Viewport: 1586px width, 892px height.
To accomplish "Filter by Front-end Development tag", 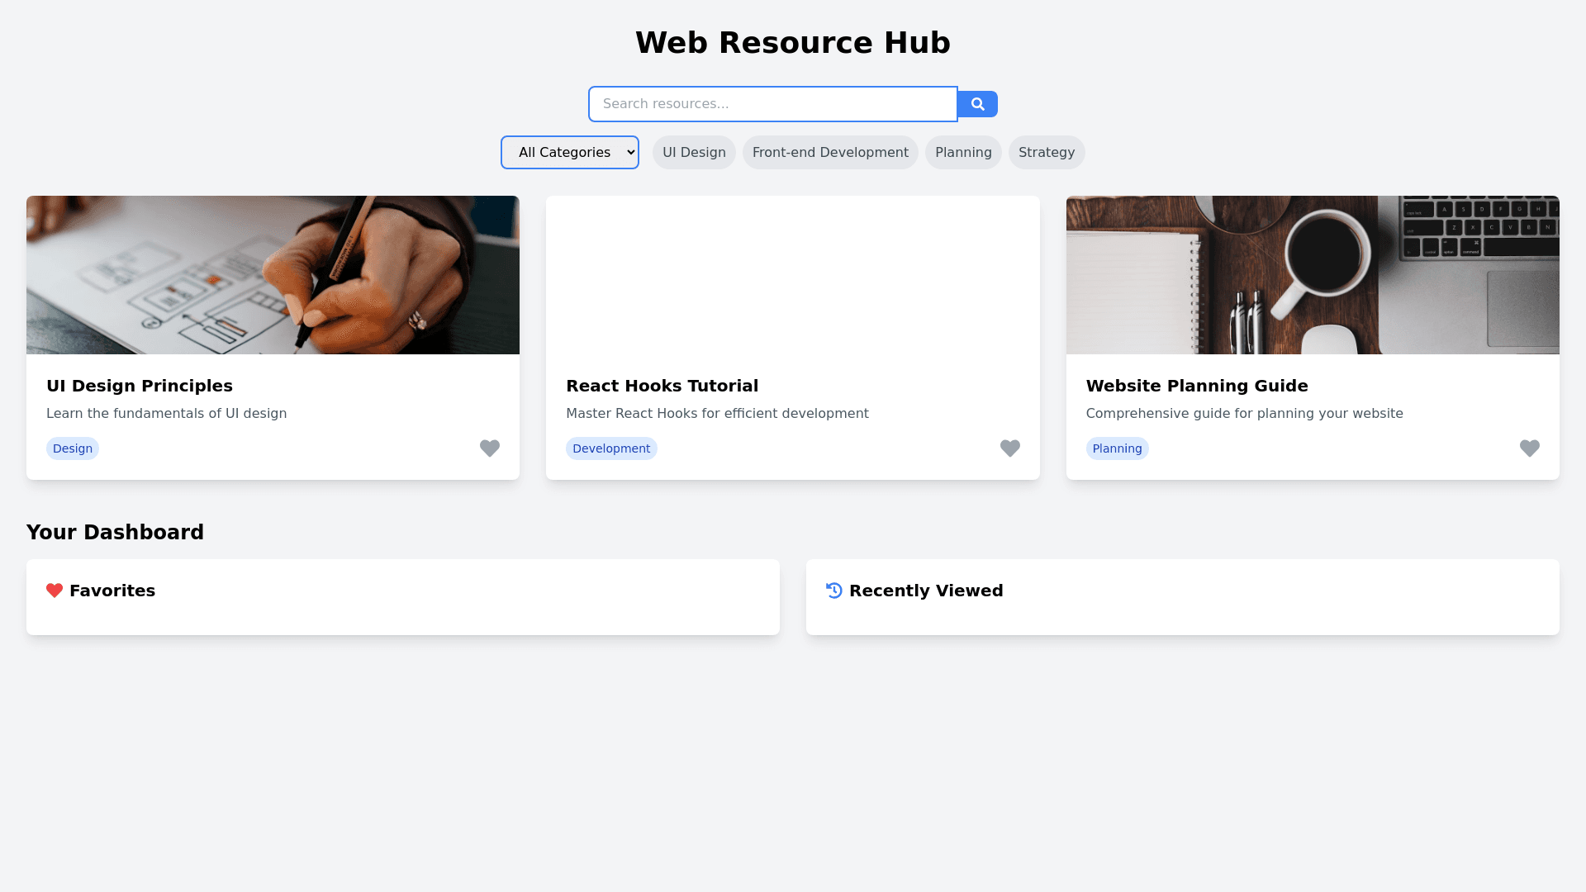I will (x=830, y=153).
